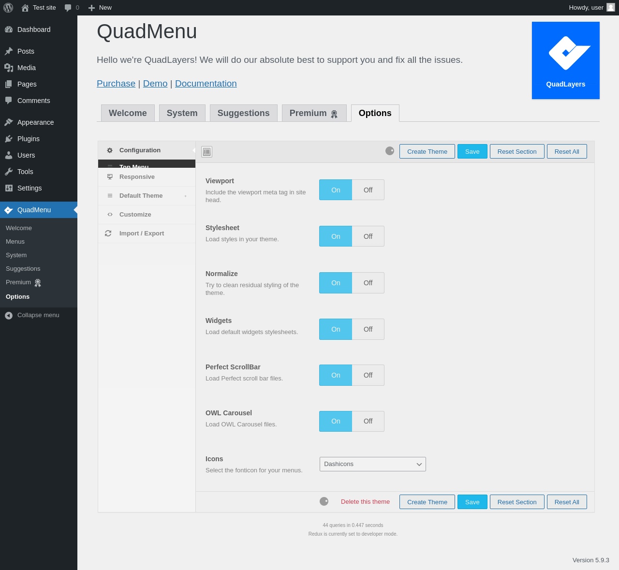Click the QuadLayers logo image
Viewport: 619px width, 570px height.
point(566,60)
